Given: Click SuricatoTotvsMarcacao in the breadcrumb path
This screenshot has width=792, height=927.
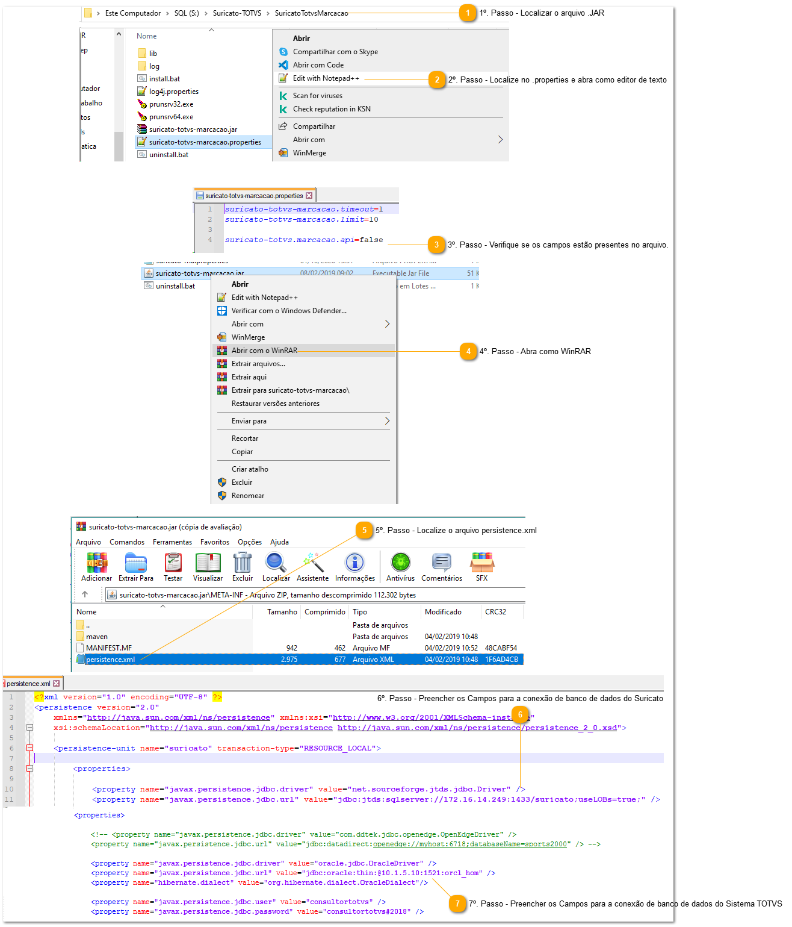Looking at the screenshot, I should [311, 13].
